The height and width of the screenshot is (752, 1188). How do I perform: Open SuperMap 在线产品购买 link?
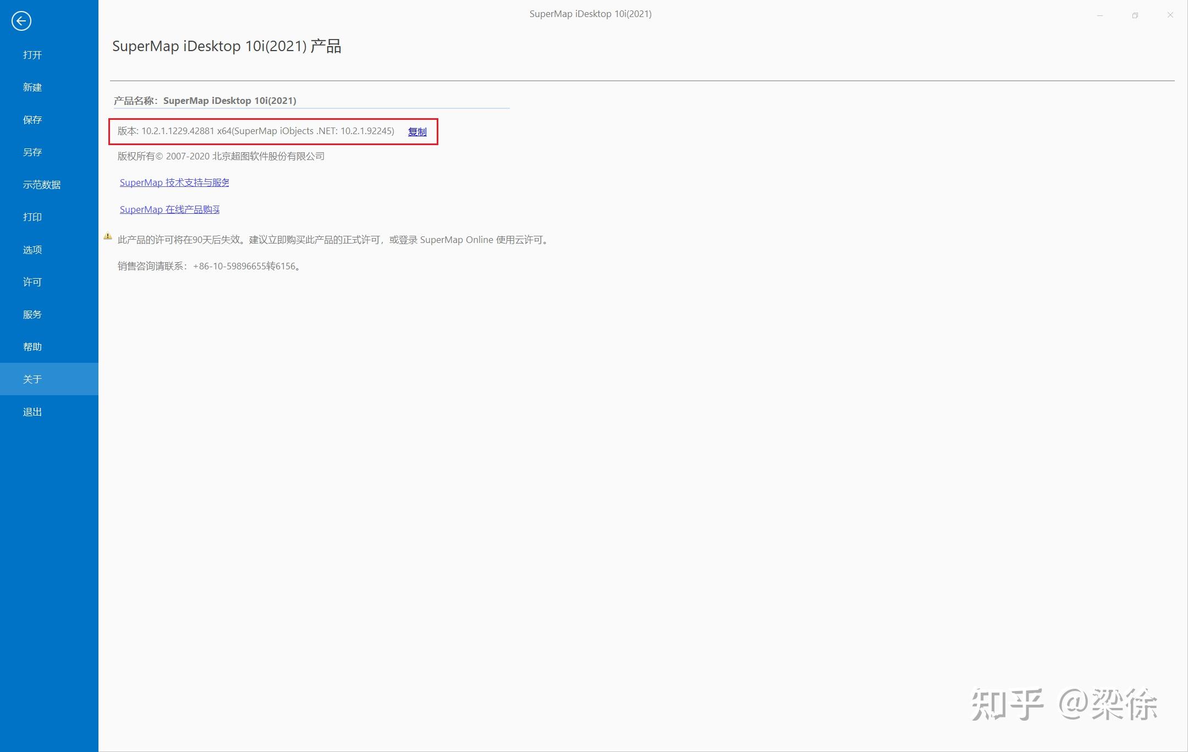click(x=169, y=209)
